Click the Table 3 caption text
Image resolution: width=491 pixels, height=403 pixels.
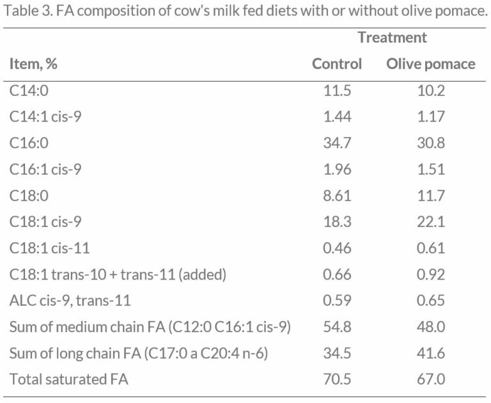click(x=245, y=11)
